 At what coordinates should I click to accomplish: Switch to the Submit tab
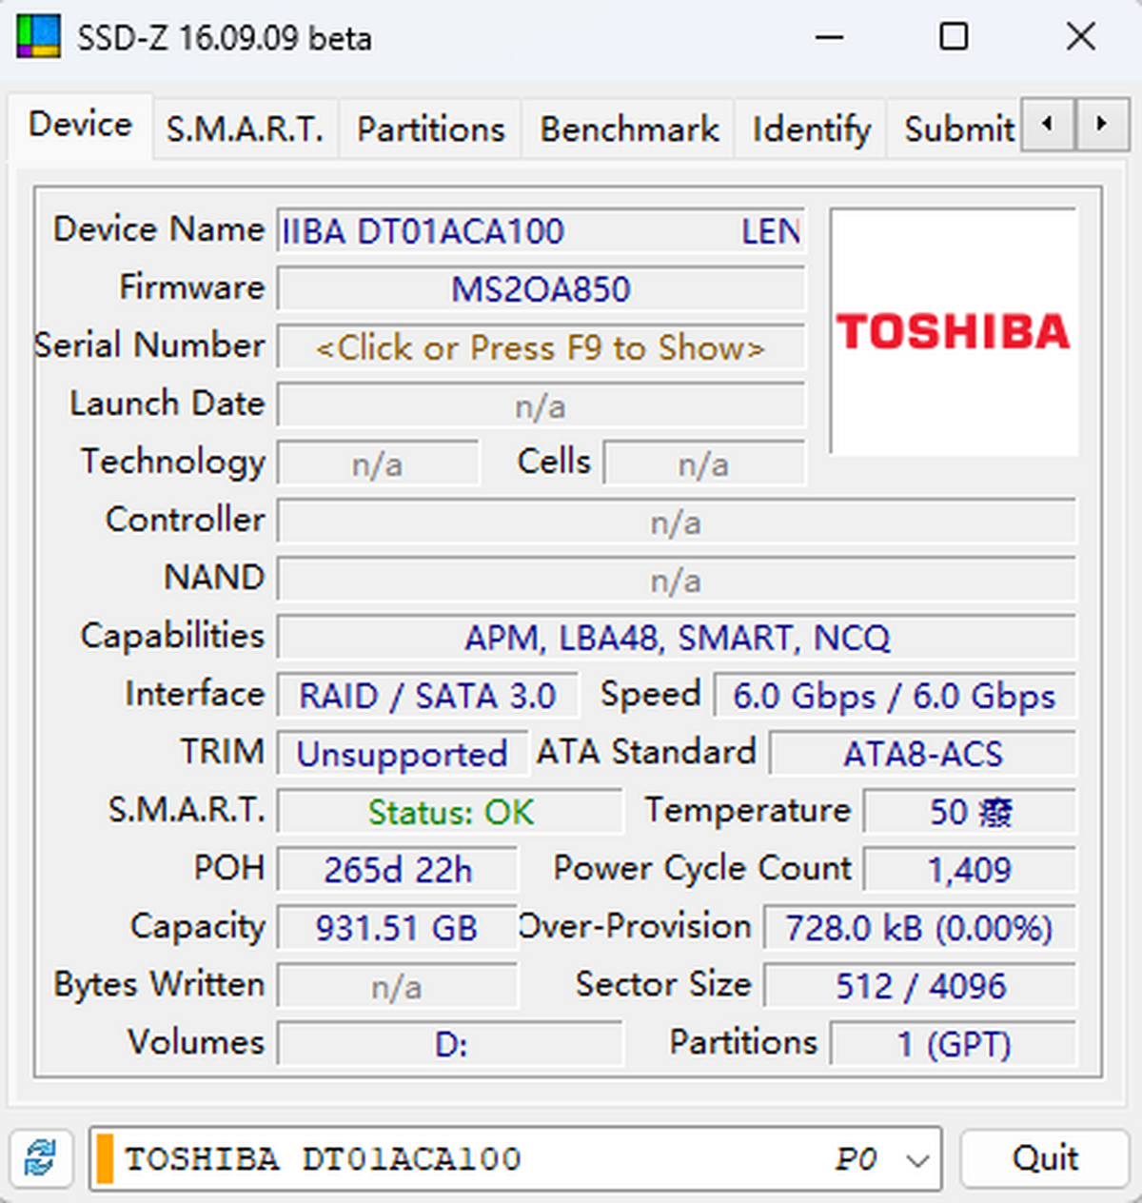pyautogui.click(x=957, y=128)
